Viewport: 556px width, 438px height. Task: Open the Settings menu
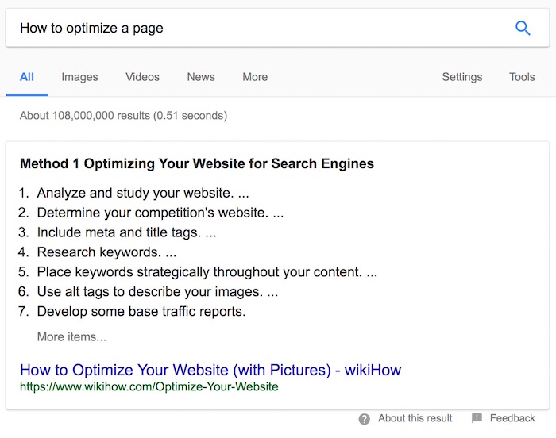tap(462, 77)
